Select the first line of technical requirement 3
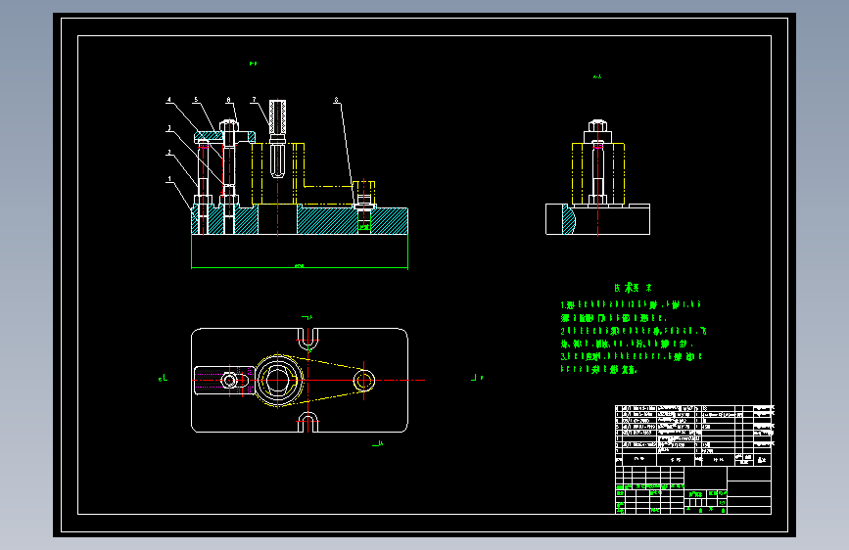This screenshot has width=849, height=550. [x=632, y=357]
